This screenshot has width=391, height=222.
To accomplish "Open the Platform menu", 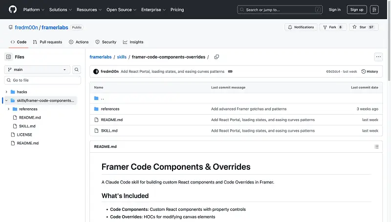I will (34, 10).
